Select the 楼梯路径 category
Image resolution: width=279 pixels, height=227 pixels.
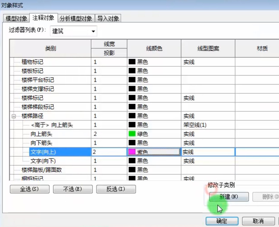tap(32, 116)
